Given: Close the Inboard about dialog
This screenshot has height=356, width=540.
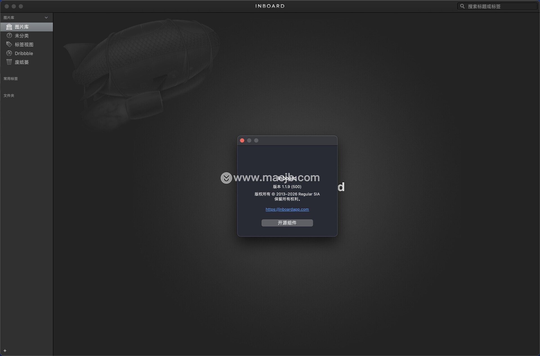Looking at the screenshot, I should (242, 140).
